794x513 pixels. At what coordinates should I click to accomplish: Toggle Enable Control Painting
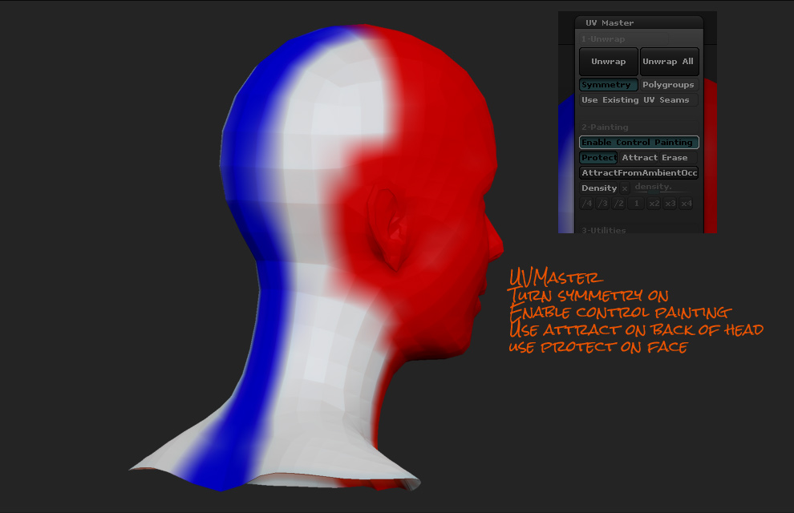[x=638, y=142]
